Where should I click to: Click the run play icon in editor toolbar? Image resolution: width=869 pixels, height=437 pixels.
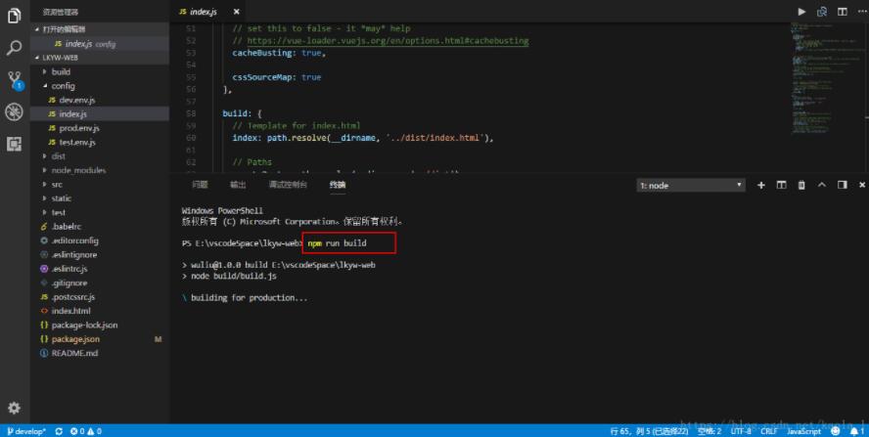coord(801,12)
